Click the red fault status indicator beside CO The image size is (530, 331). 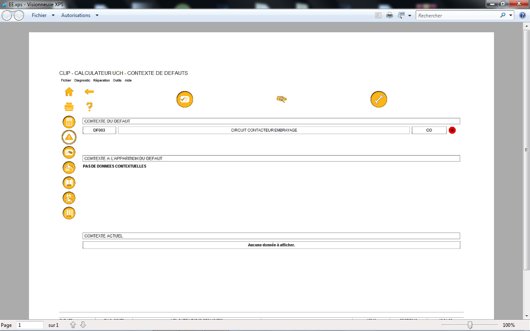pos(452,130)
